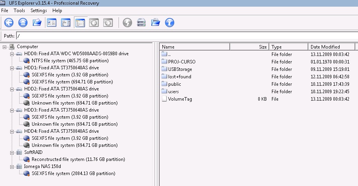Viewport: 358px width, 186px height.
Task: Sort by the Type column header
Action: coord(289,47)
